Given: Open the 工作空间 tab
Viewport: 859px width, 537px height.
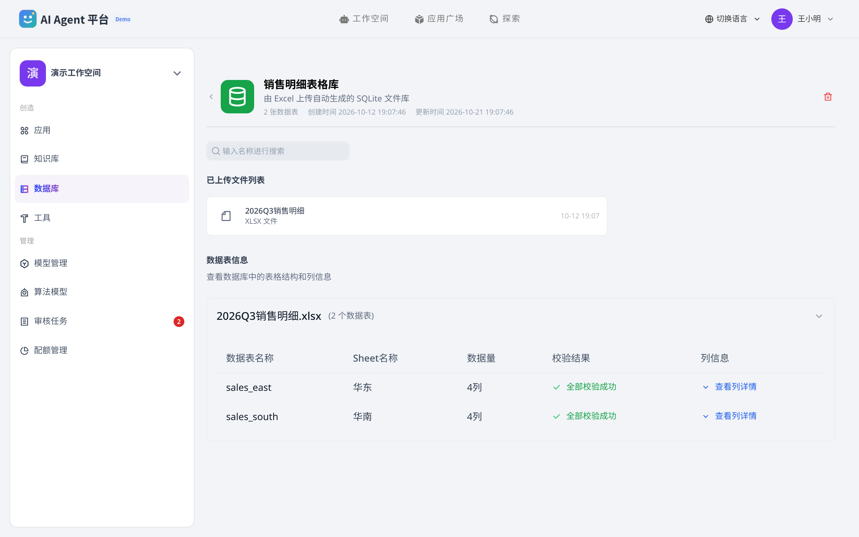Looking at the screenshot, I should pyautogui.click(x=364, y=19).
